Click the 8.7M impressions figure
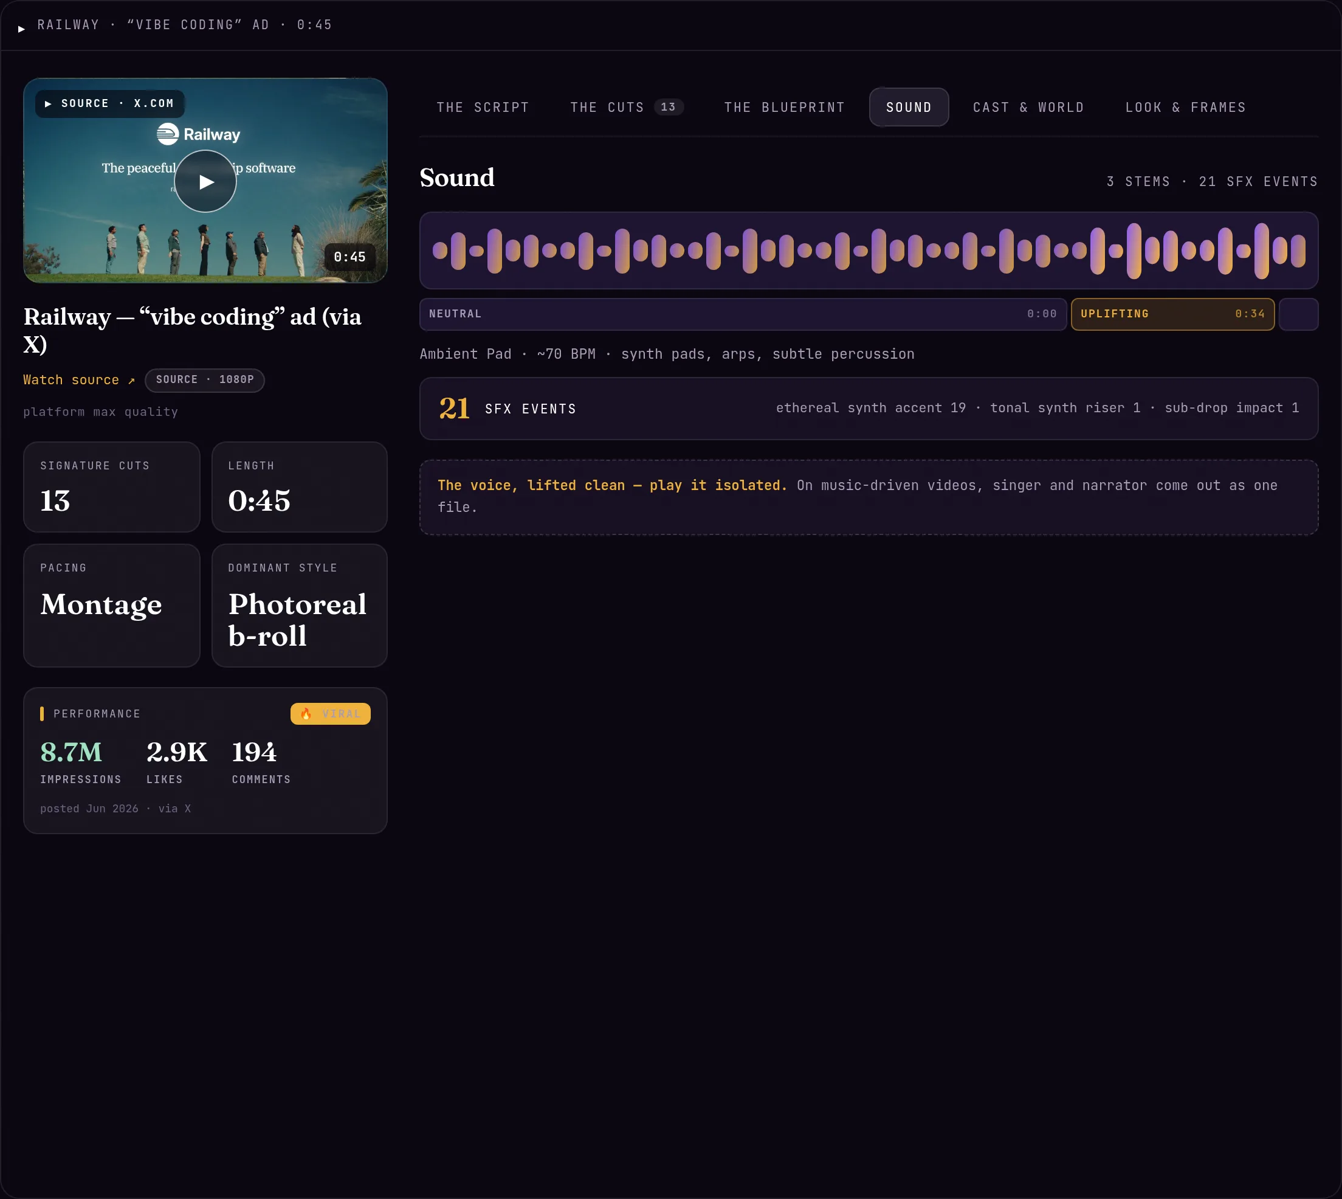1342x1199 pixels. click(72, 752)
